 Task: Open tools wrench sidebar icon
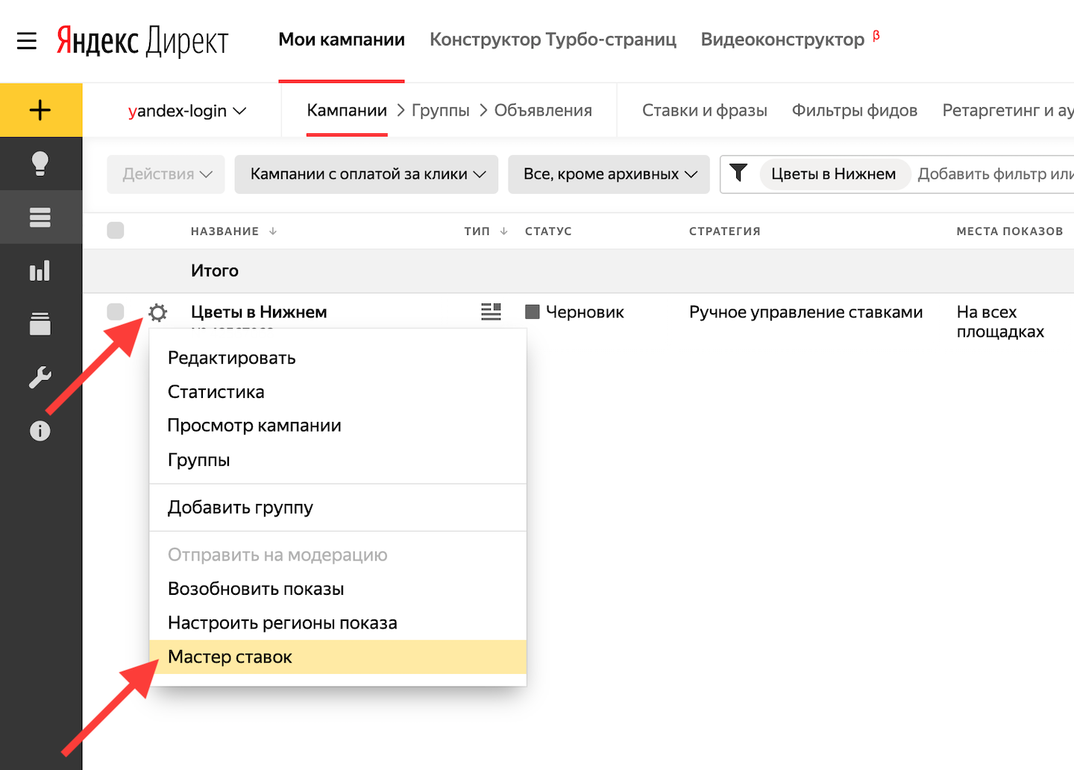tap(40, 377)
